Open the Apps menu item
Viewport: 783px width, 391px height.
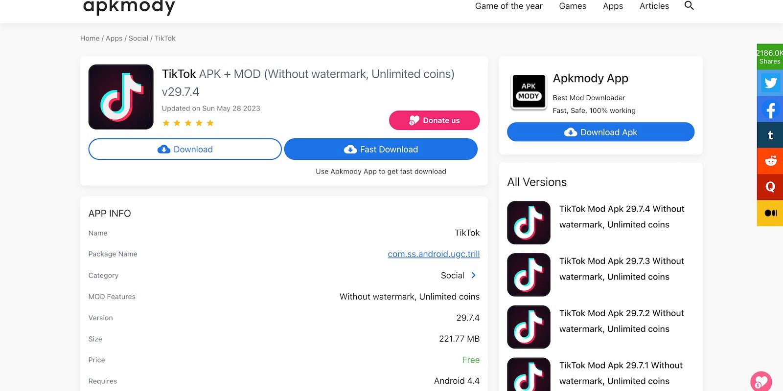(613, 6)
